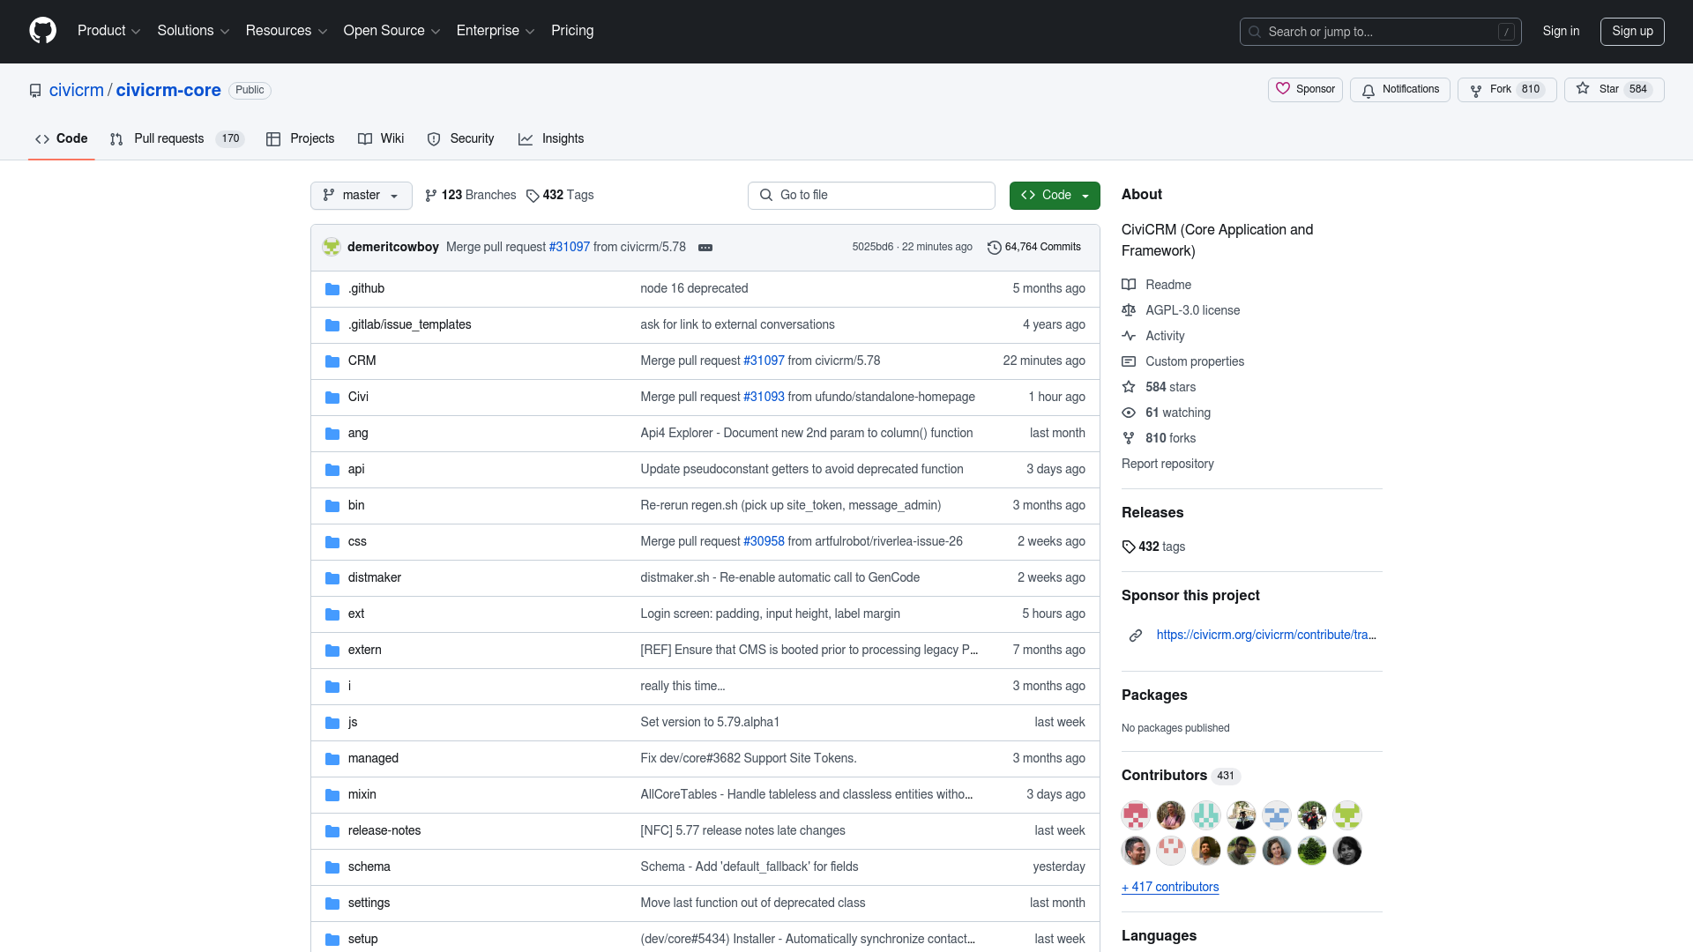Click the first contributor avatar

tap(1136, 815)
